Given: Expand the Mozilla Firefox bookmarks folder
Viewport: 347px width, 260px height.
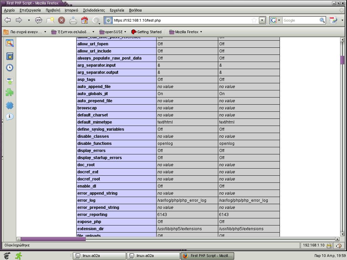Looking at the screenshot, I should coord(185,32).
